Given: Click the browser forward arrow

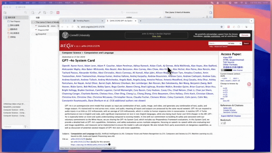Looking at the screenshot, I should point(67,27).
